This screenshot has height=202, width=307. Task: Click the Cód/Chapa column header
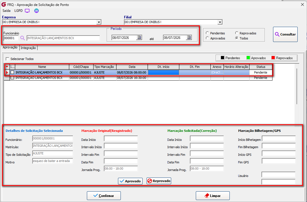pyautogui.click(x=81, y=67)
